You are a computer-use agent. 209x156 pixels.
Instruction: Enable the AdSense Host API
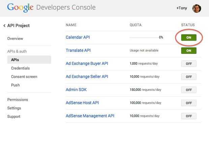tap(189, 103)
